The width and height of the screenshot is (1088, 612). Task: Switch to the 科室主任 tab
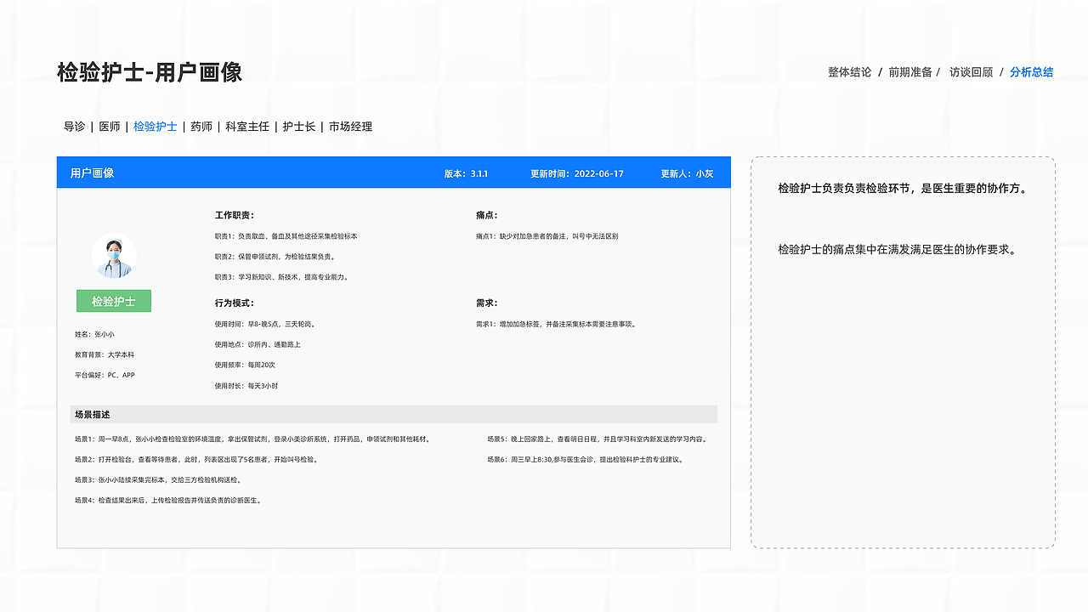[245, 126]
